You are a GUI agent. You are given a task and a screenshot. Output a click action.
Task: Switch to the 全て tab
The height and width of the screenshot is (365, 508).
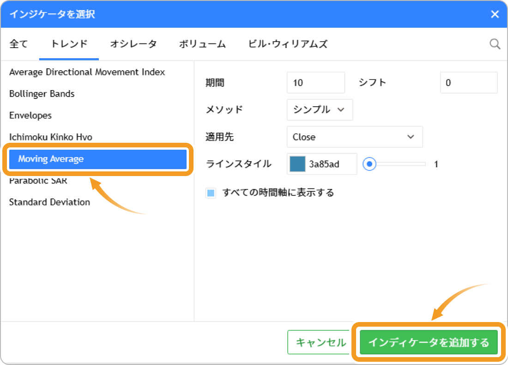(x=19, y=44)
